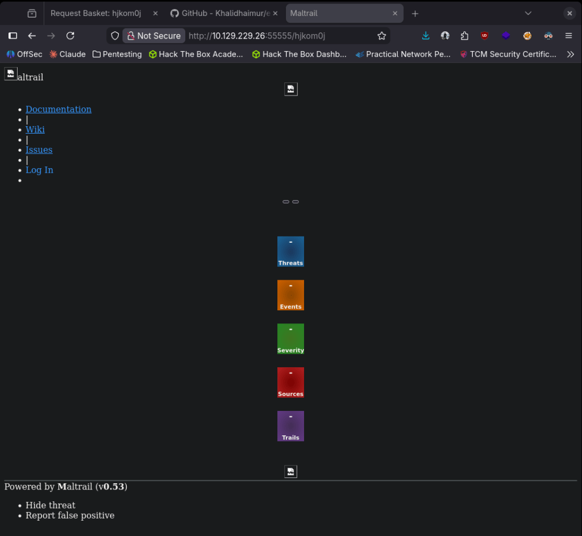Open the Firefox hamburger menu

(x=568, y=36)
